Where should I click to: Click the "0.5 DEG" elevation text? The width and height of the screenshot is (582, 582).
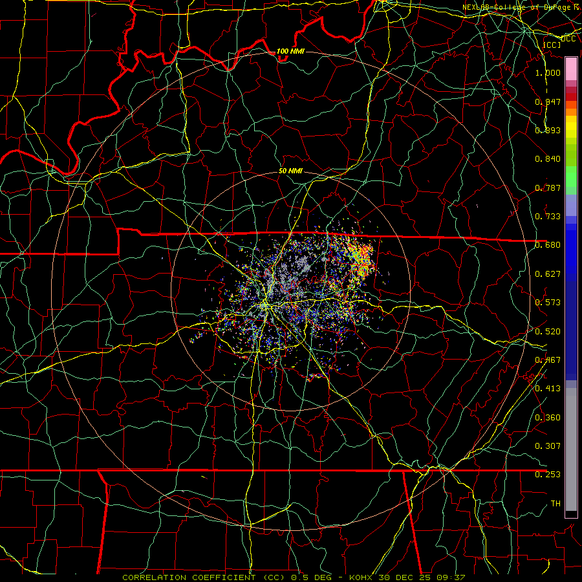pos(311,577)
